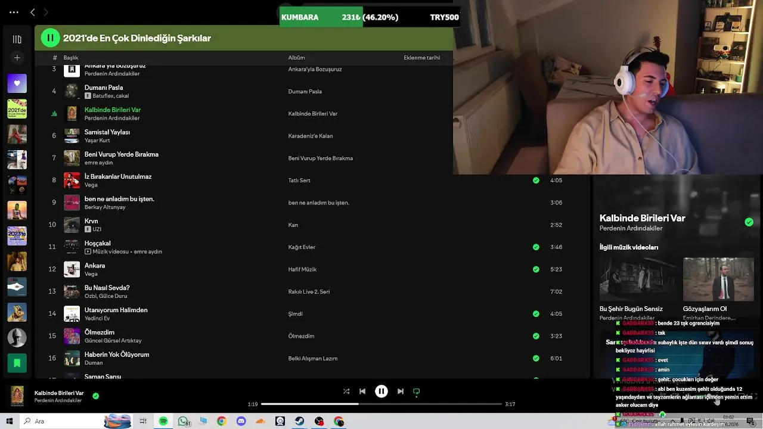Image resolution: width=763 pixels, height=429 pixels.
Task: Open the 2023'te playlist in the sidebar
Action: click(17, 236)
